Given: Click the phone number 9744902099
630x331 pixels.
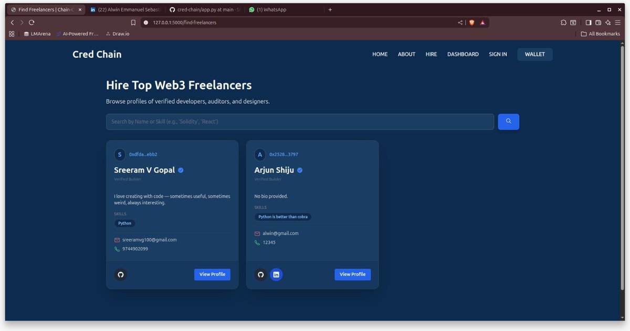Looking at the screenshot, I should point(135,249).
